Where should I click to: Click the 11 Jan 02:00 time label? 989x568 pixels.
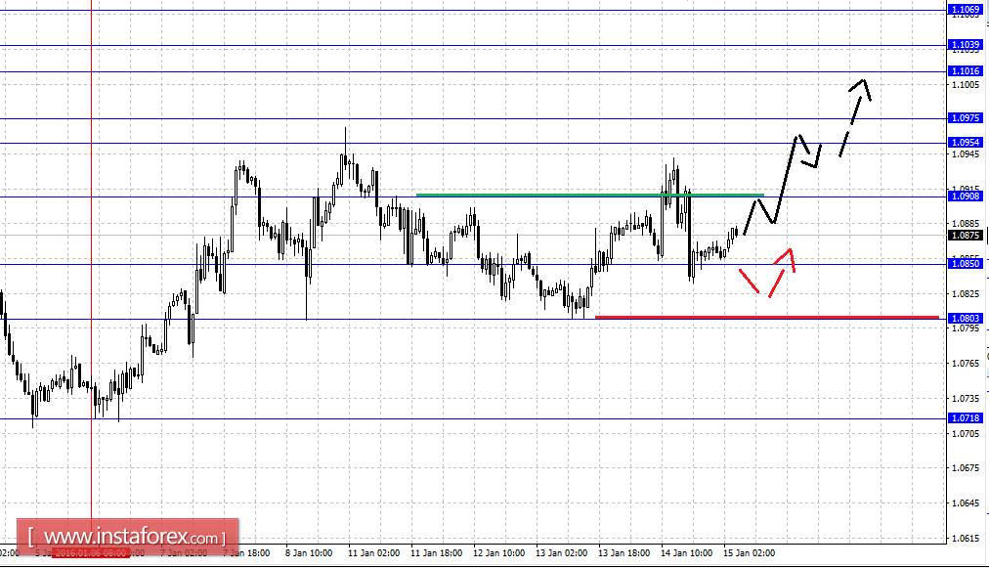pyautogui.click(x=373, y=553)
